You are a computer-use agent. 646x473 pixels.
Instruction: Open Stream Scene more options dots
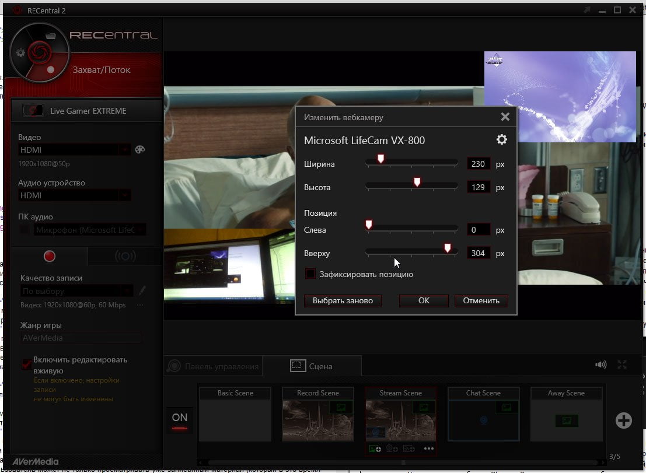[x=428, y=449]
